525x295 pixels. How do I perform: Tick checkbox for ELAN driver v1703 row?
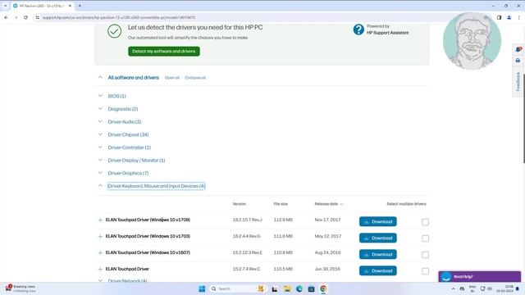coord(425,238)
